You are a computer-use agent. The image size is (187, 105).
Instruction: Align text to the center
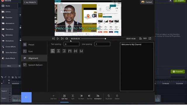(x=58, y=51)
